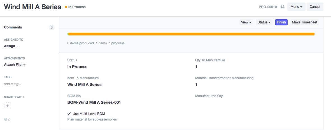
Task: Click the plus icon next to Assign
Action: 18,46
